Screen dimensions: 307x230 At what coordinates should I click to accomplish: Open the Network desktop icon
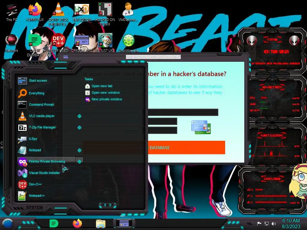tap(12, 43)
